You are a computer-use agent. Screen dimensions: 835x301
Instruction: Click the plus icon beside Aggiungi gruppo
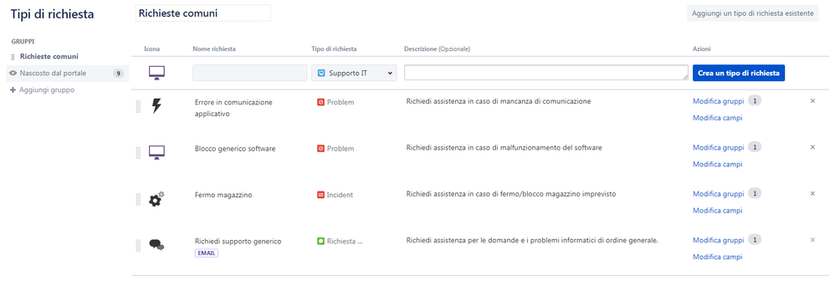13,89
